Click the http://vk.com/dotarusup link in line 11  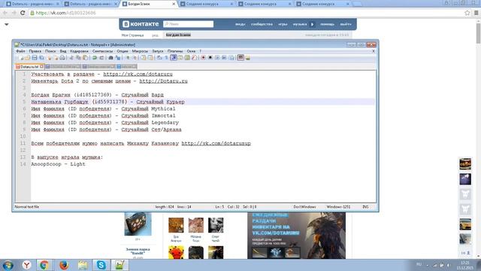pyautogui.click(x=216, y=143)
